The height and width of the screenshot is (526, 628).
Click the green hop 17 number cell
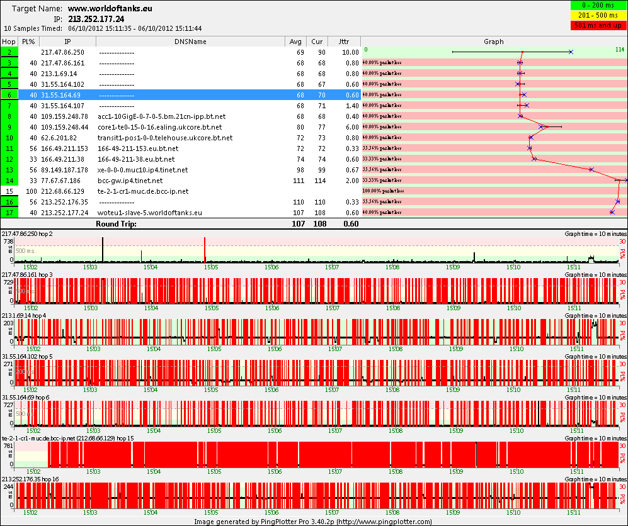(x=9, y=213)
